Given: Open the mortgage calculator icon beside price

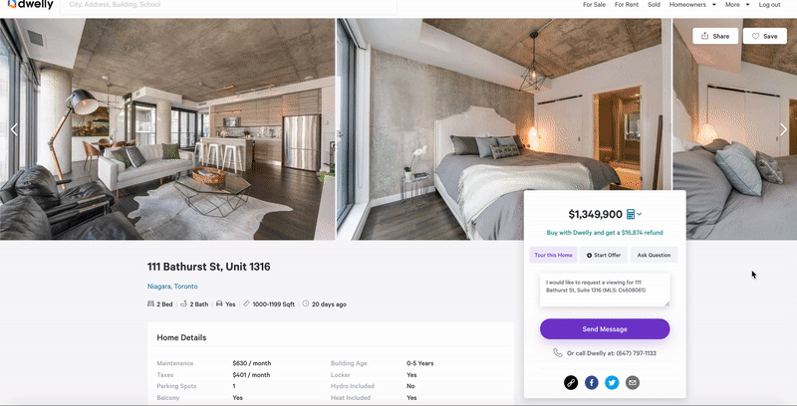Looking at the screenshot, I should [631, 214].
